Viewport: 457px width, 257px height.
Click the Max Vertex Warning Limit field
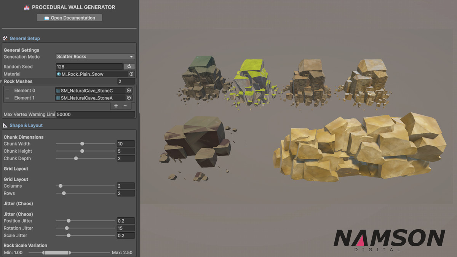click(x=95, y=114)
